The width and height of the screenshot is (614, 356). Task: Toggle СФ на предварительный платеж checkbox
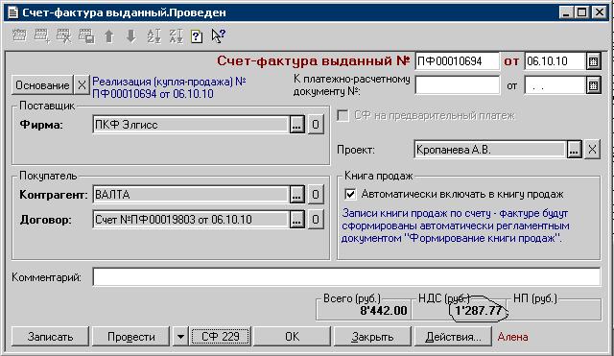342,115
